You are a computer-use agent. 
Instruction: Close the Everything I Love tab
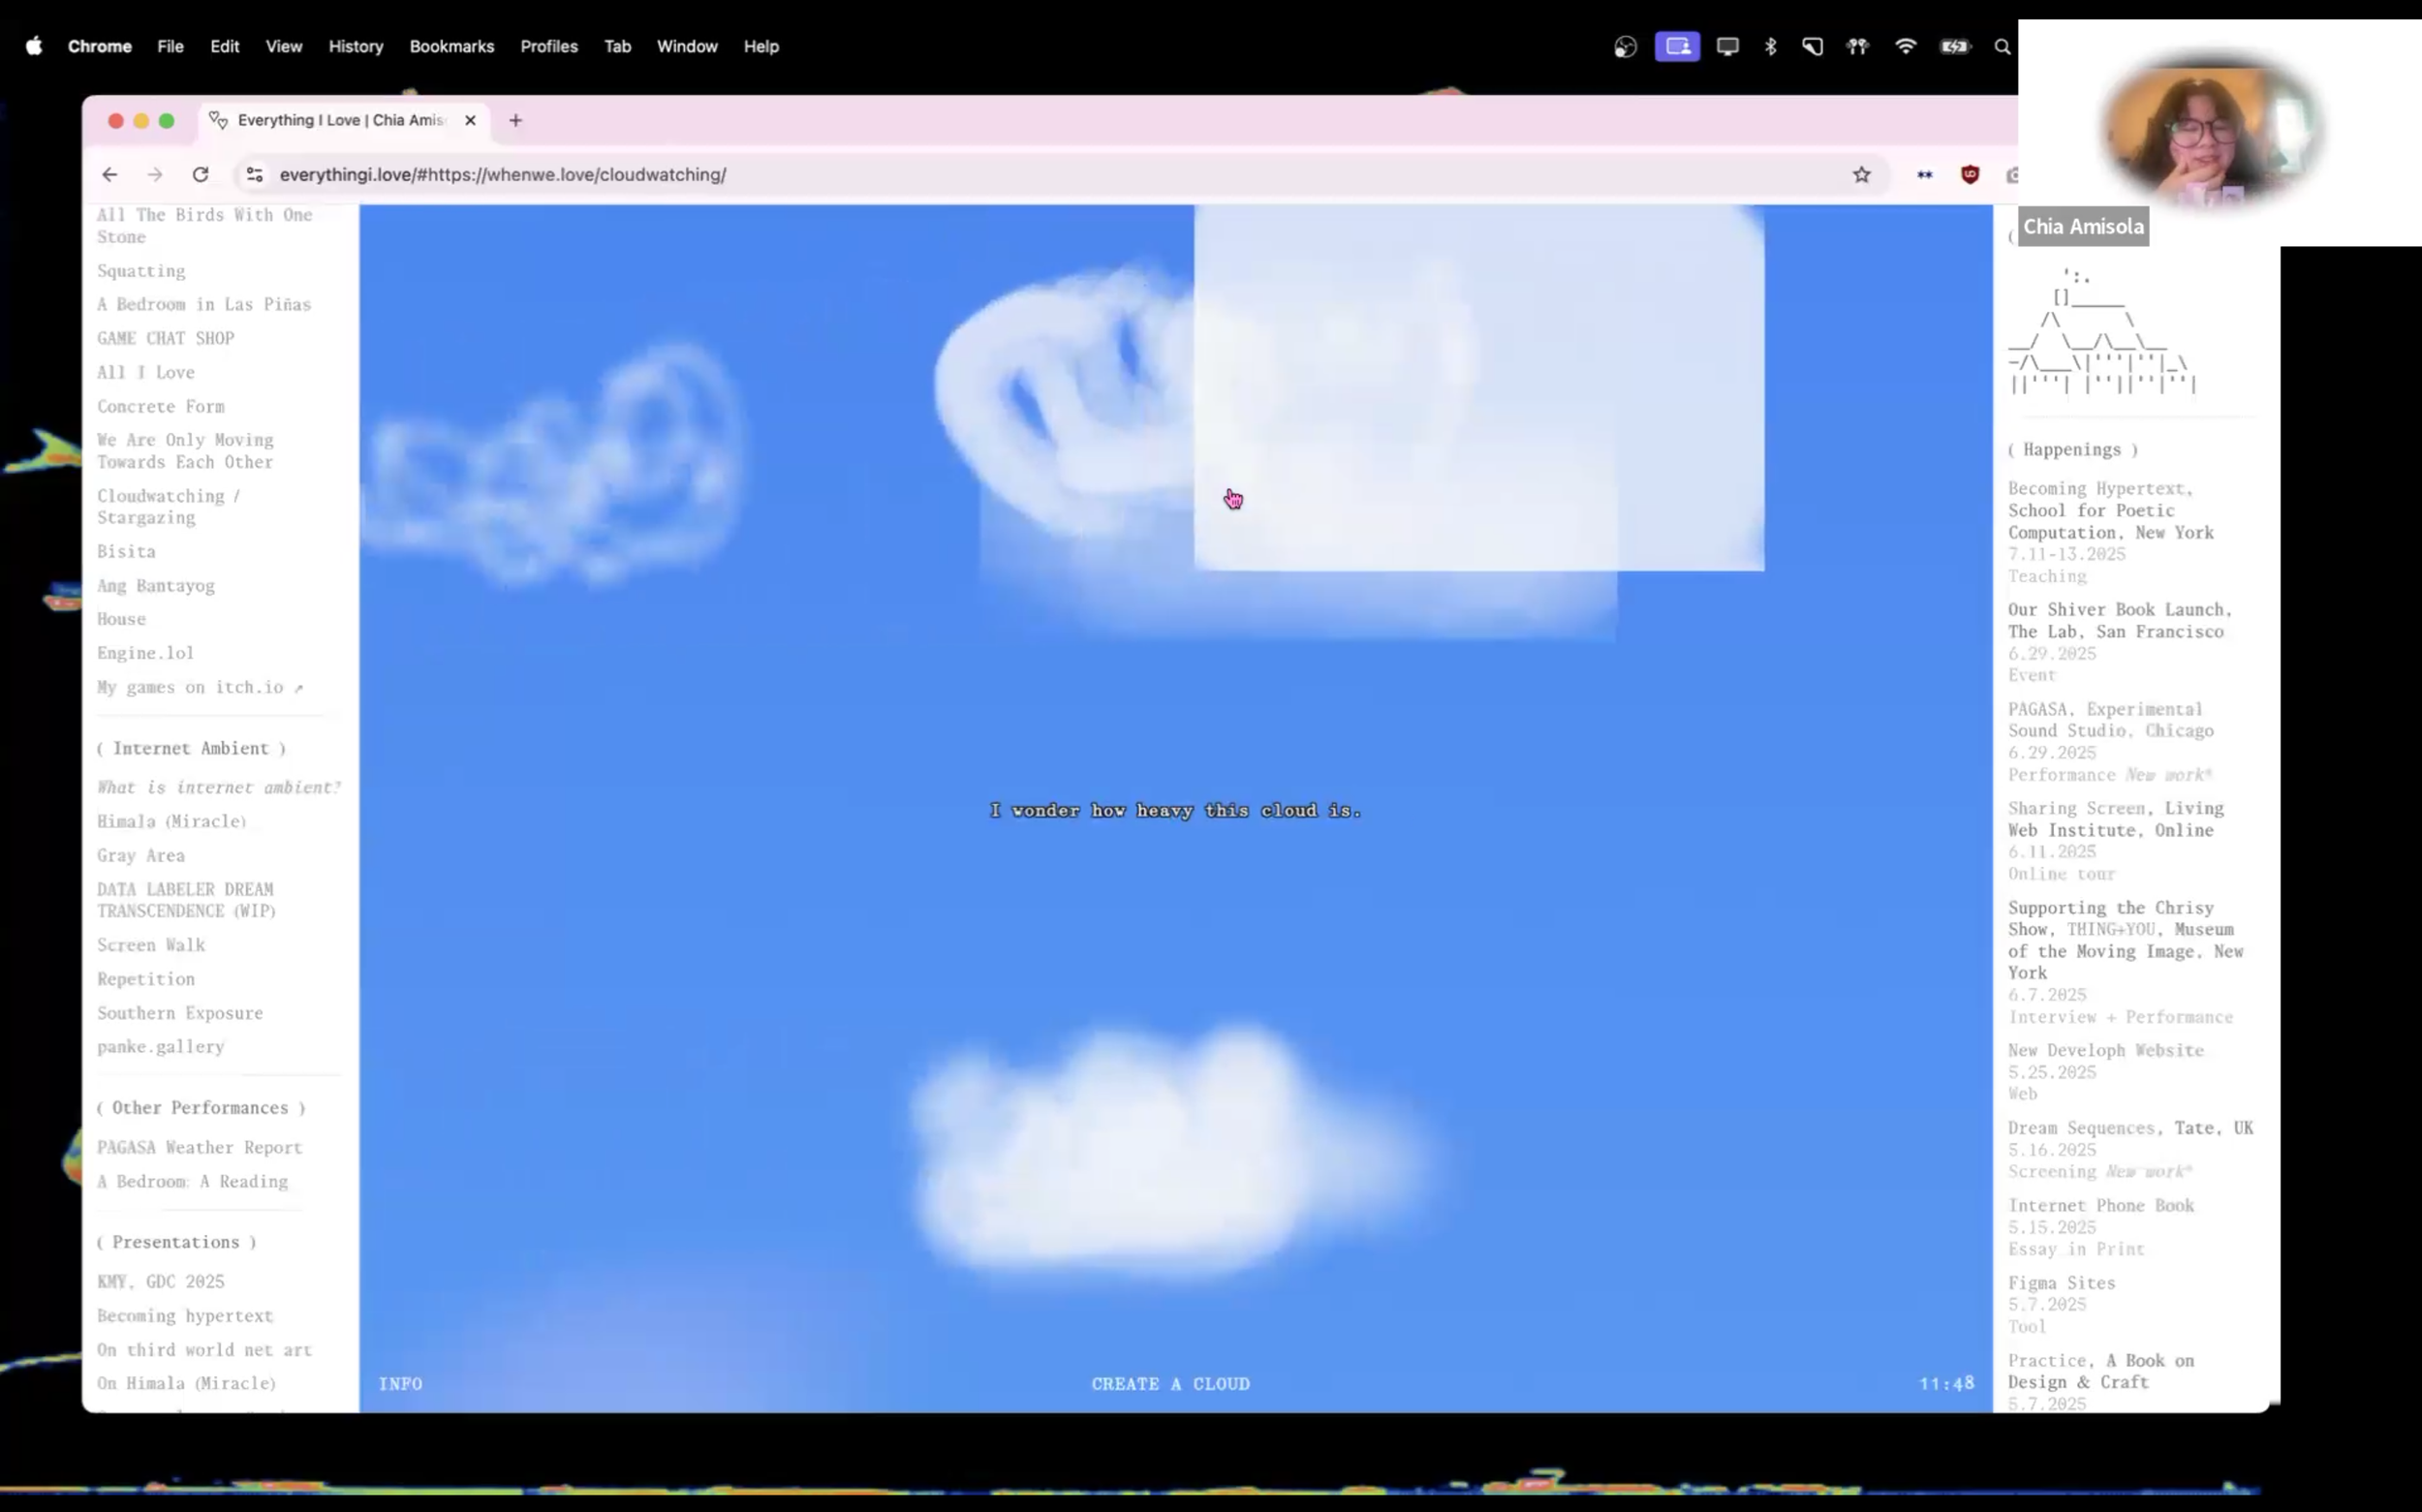tap(470, 120)
